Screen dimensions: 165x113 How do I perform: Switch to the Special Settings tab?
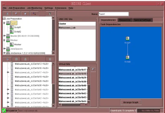pyautogui.click(x=142, y=20)
